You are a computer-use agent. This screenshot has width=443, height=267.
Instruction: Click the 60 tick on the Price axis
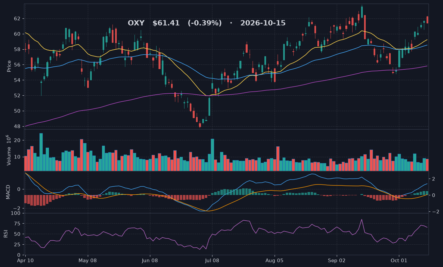point(18,34)
